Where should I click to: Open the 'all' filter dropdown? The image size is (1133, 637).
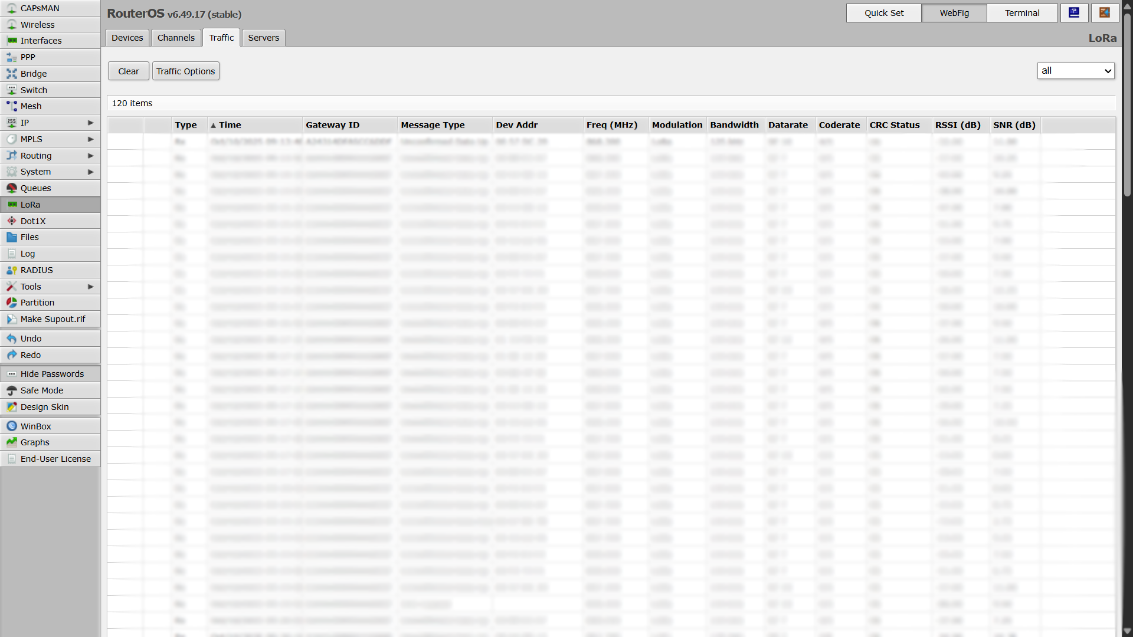coord(1075,71)
